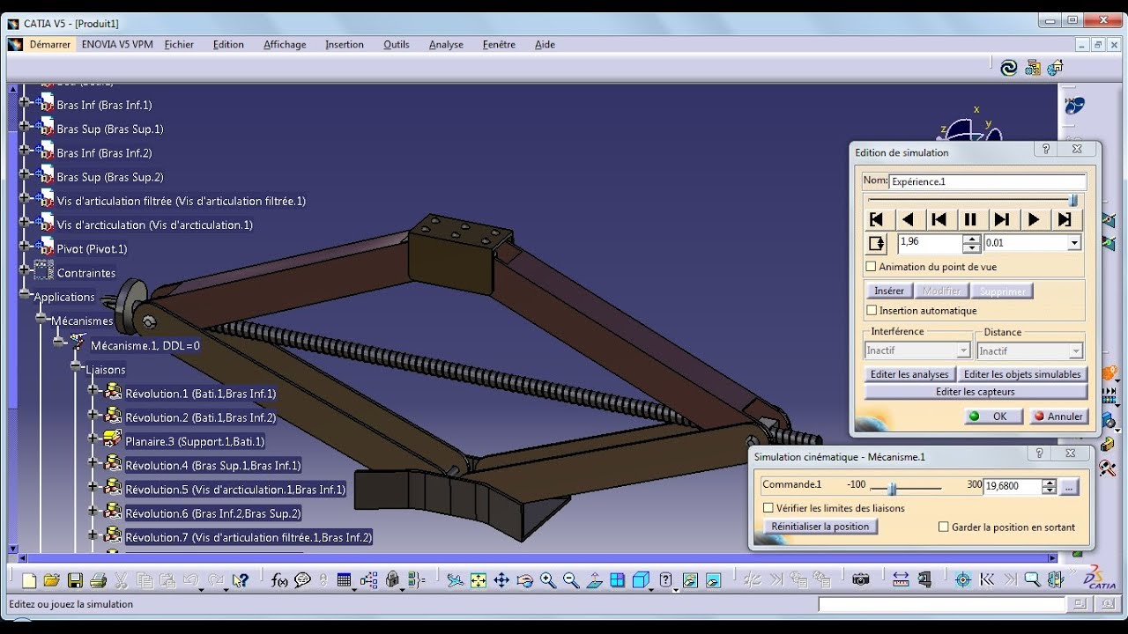
Task: Open the Interférence Inactif dropdown
Action: click(x=963, y=350)
